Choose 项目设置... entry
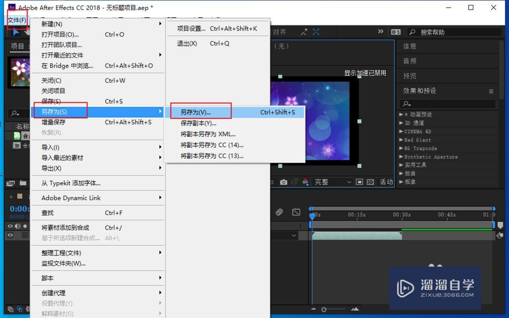Viewport: 509px width, 318px height. (x=217, y=28)
